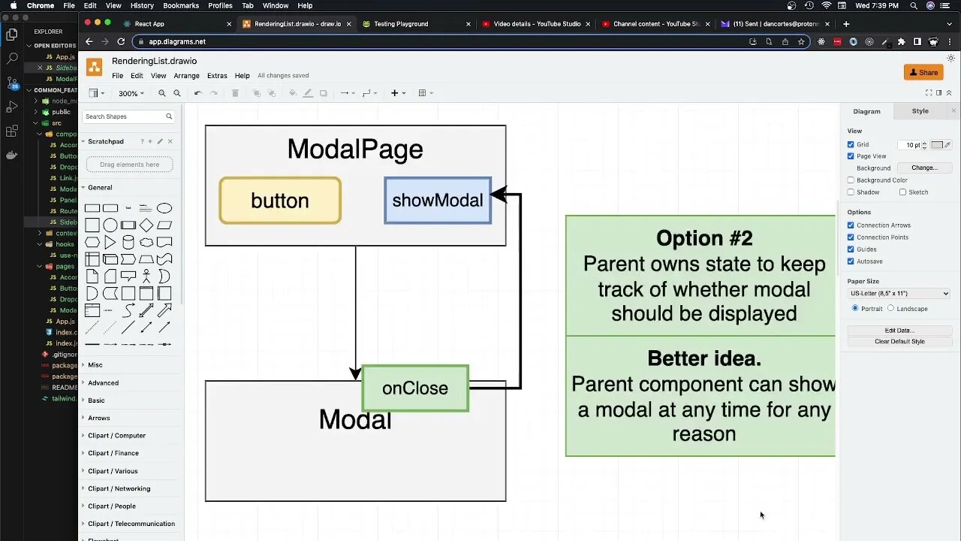The width and height of the screenshot is (961, 541).
Task: Collapse the General shapes section
Action: [100, 188]
